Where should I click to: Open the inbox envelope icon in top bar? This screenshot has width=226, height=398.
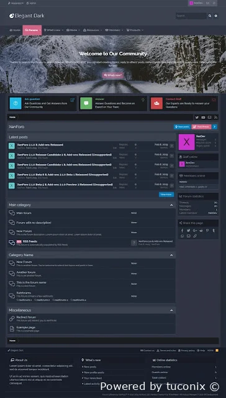click(x=208, y=3)
